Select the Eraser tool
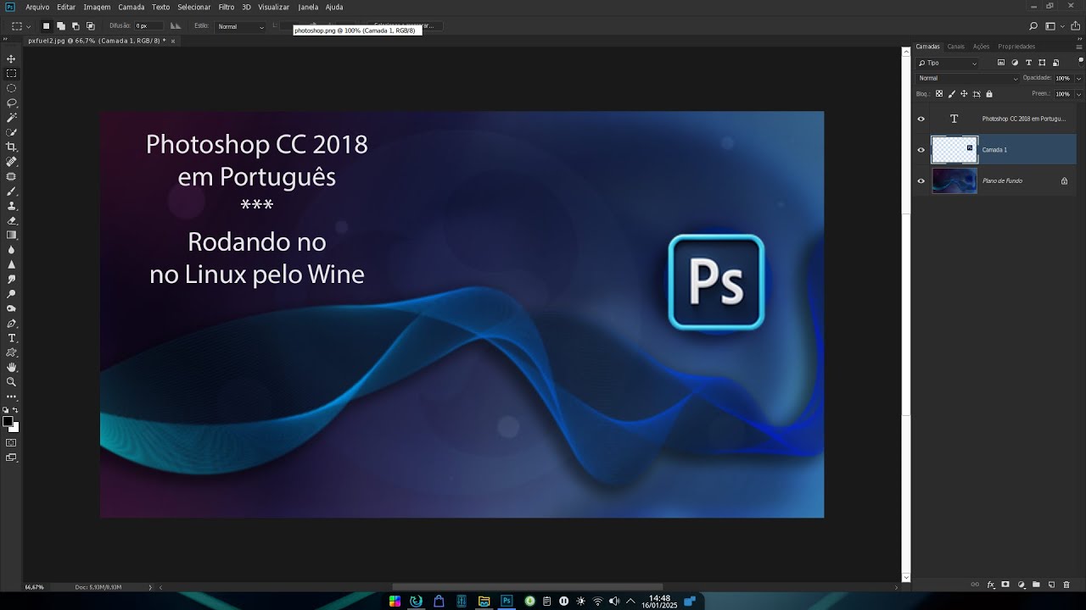The width and height of the screenshot is (1086, 610). (x=11, y=220)
